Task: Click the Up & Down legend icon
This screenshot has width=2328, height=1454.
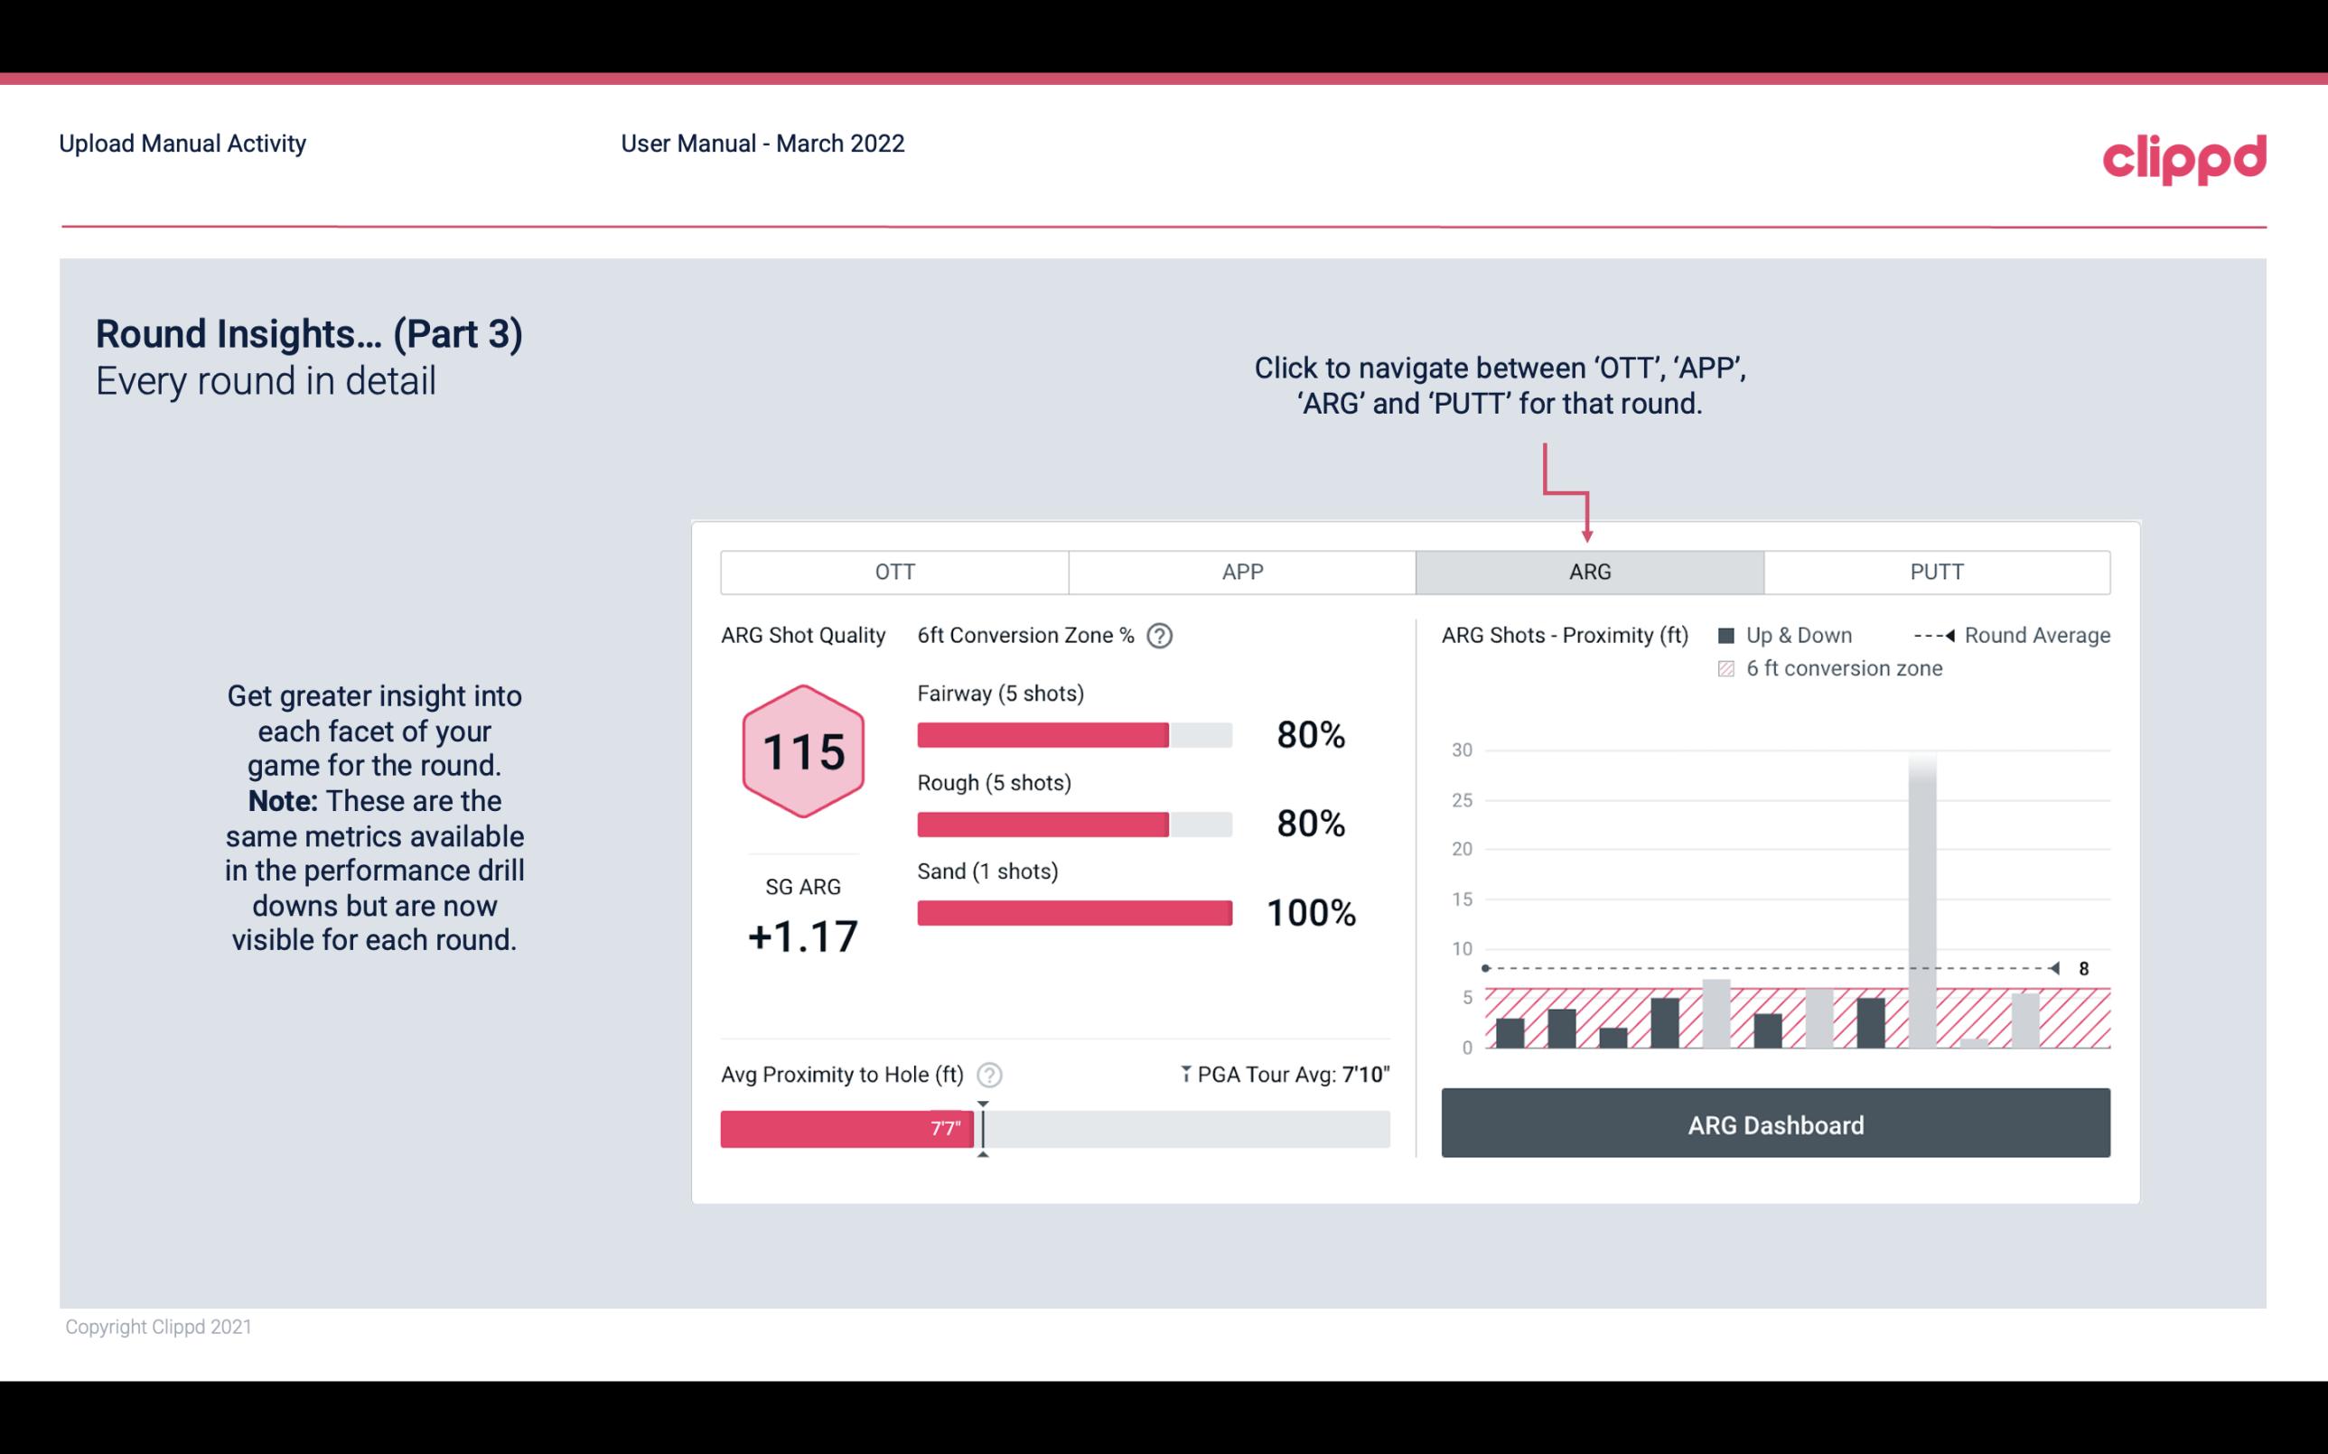Action: [x=1730, y=635]
